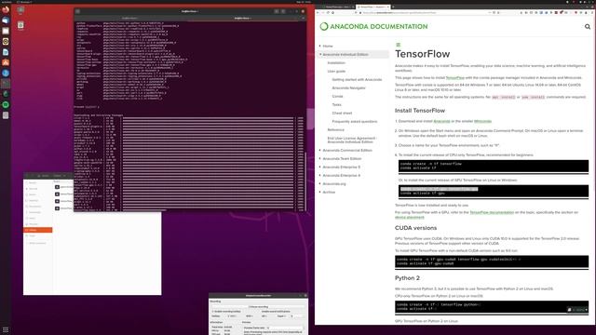Open Other Locations in the Files sidebar
Viewport: 596px width, 335px height.
[x=37, y=243]
